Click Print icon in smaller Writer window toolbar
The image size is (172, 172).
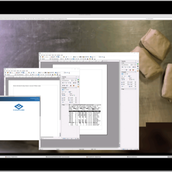[x=18, y=73]
